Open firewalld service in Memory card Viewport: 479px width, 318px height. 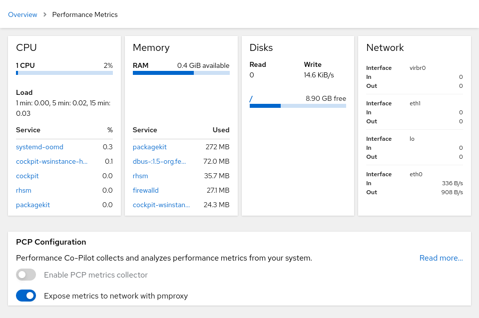point(145,191)
